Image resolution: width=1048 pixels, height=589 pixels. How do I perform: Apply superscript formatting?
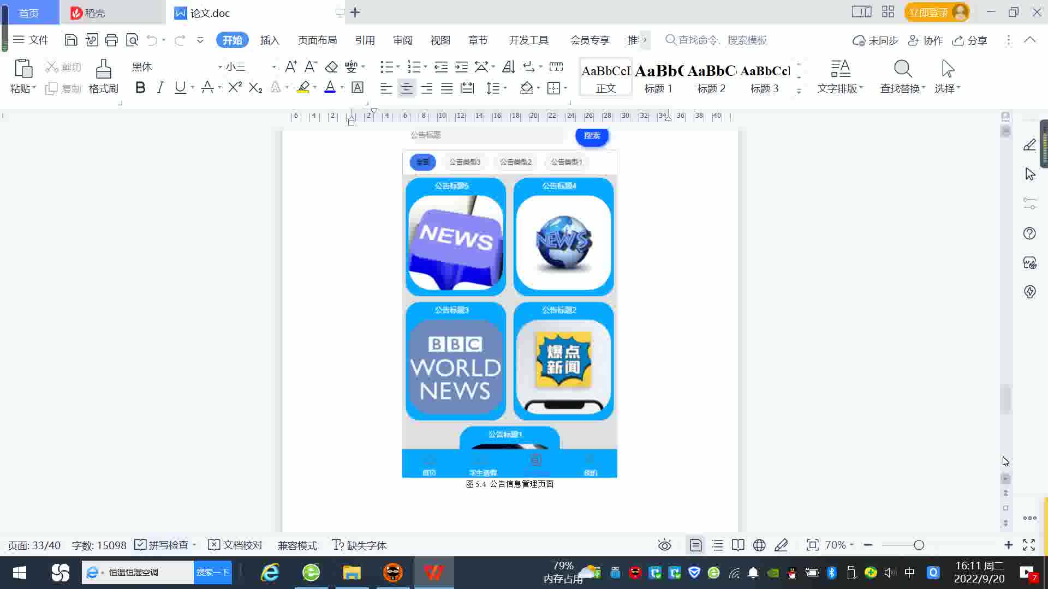coord(235,88)
